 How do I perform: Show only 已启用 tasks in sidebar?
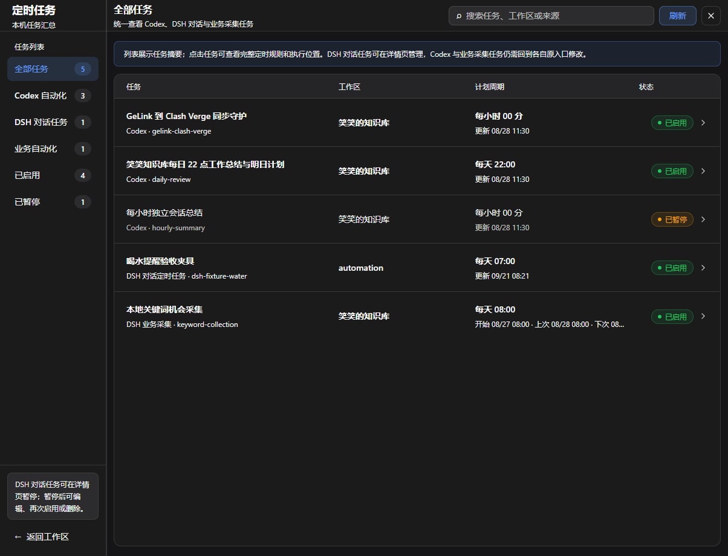pos(53,175)
